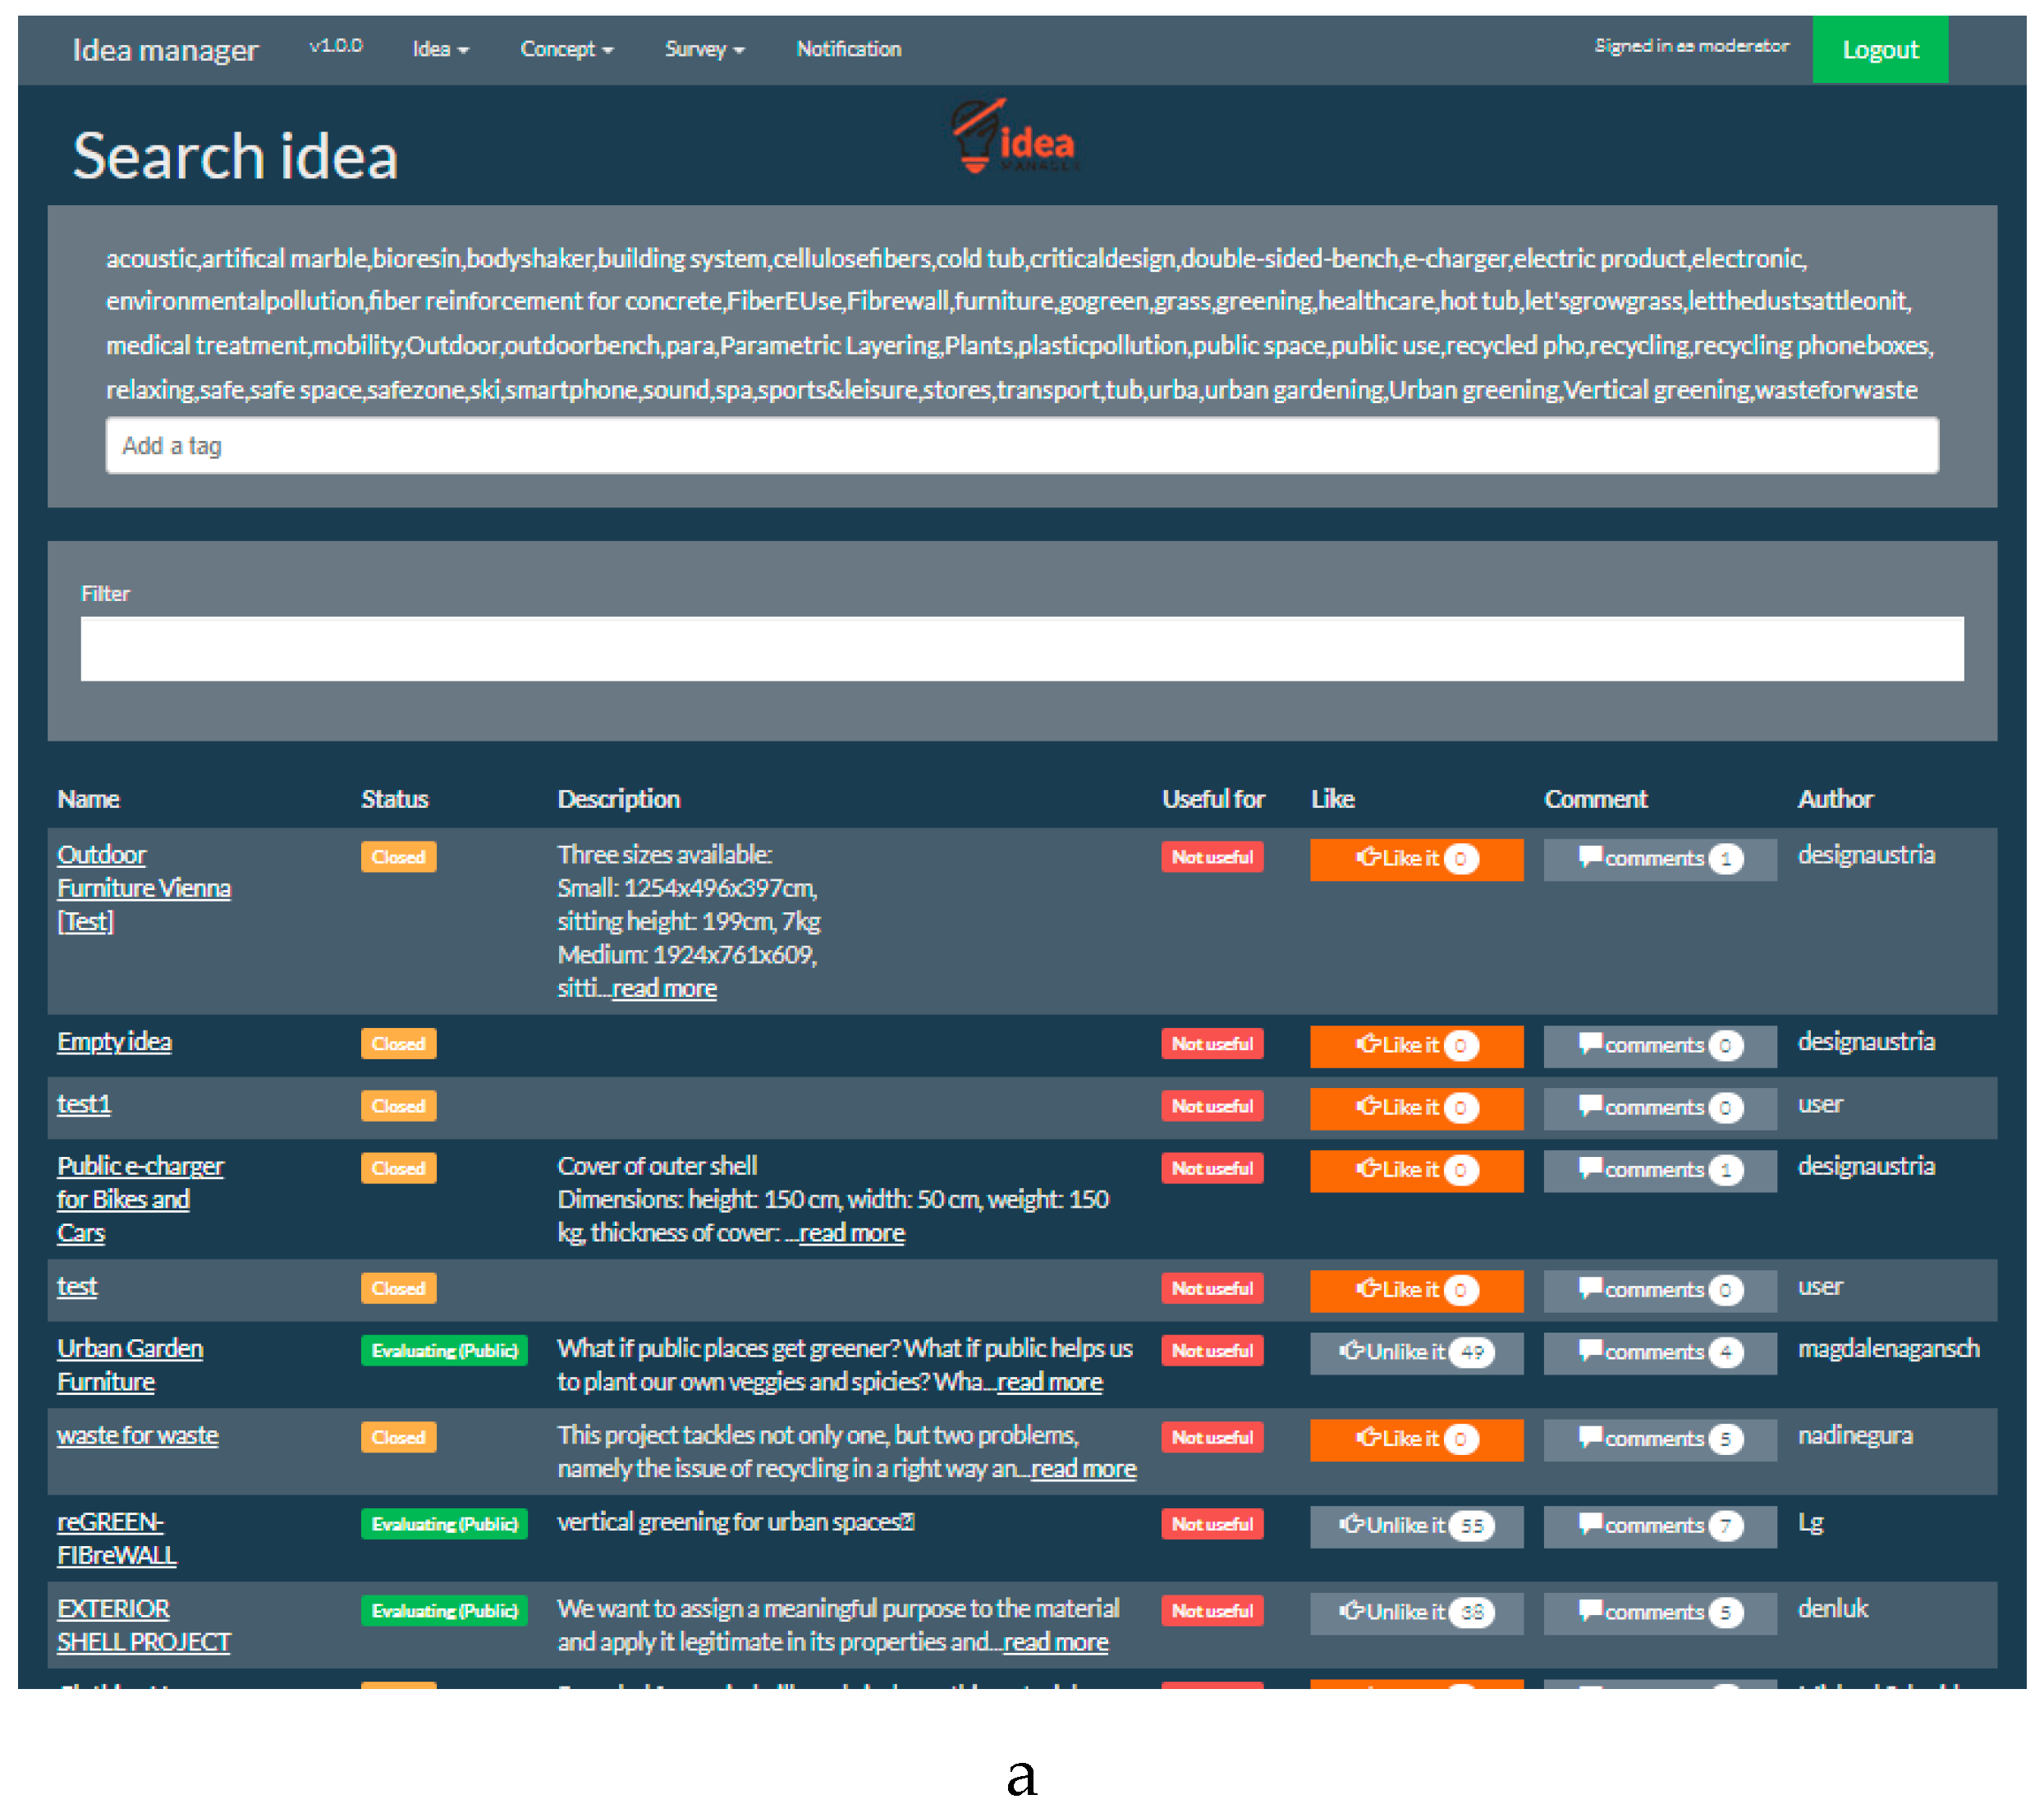Click the Add a tag field
The height and width of the screenshot is (1813, 2044).
pos(1021,446)
